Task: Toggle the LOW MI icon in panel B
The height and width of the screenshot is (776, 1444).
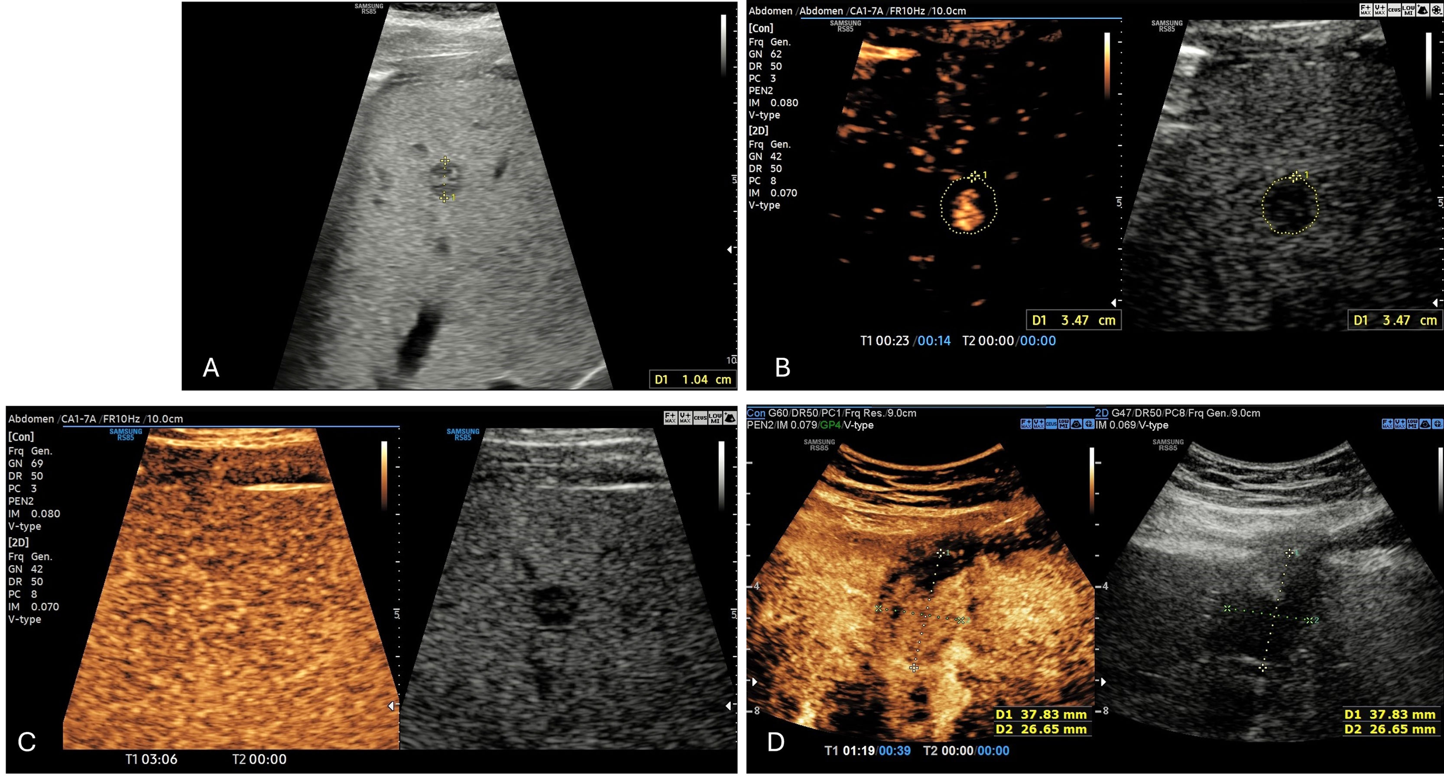Action: click(1408, 10)
